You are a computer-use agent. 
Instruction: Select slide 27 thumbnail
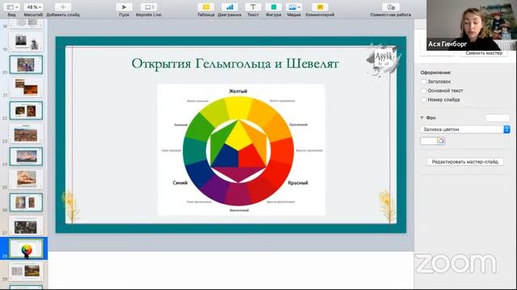point(26,226)
